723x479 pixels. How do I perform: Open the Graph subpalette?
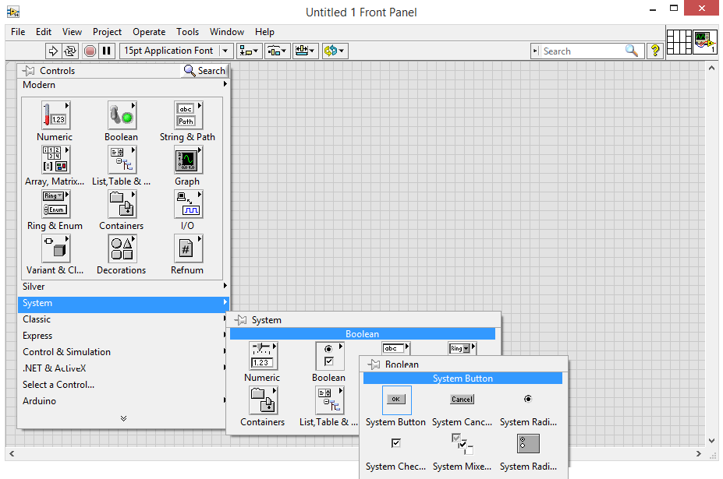(x=188, y=160)
